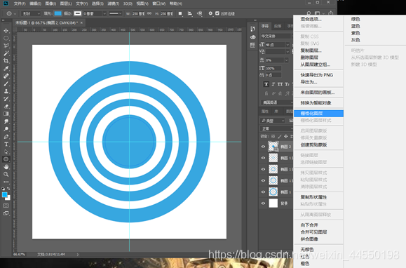
Task: Hide the 椭圆 2 layer
Action: coord(263,147)
